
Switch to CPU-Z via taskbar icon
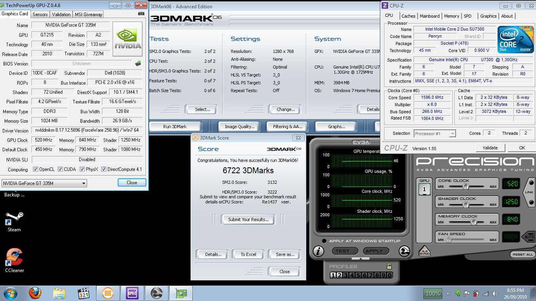(x=132, y=293)
